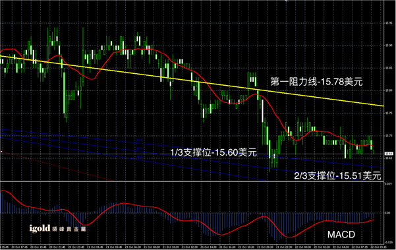Image resolution: width=396 pixels, height=250 pixels.
Task: Click the 15.85 price axis label
Action: (x=389, y=68)
